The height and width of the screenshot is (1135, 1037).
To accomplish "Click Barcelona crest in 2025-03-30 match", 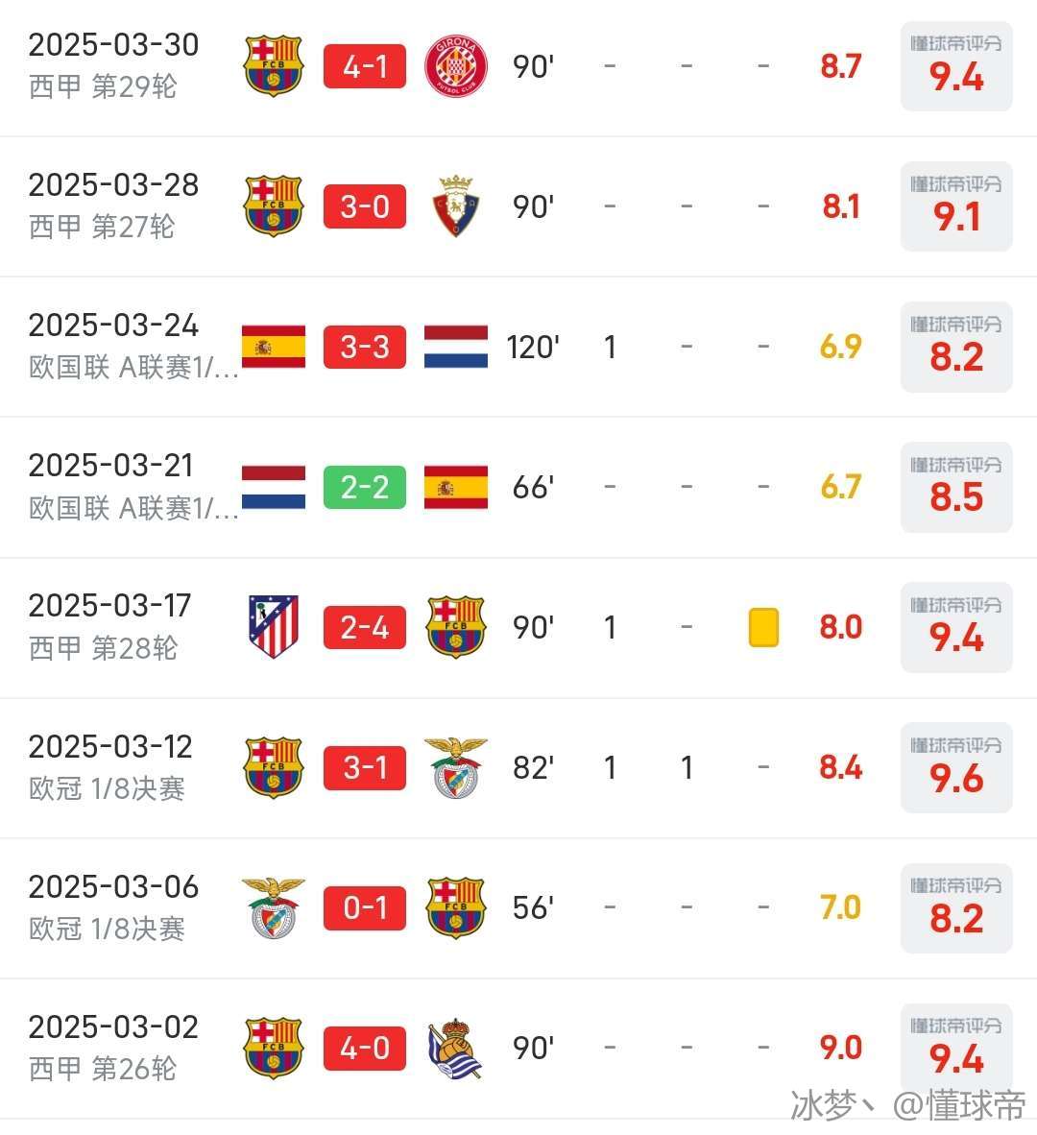I will (274, 66).
